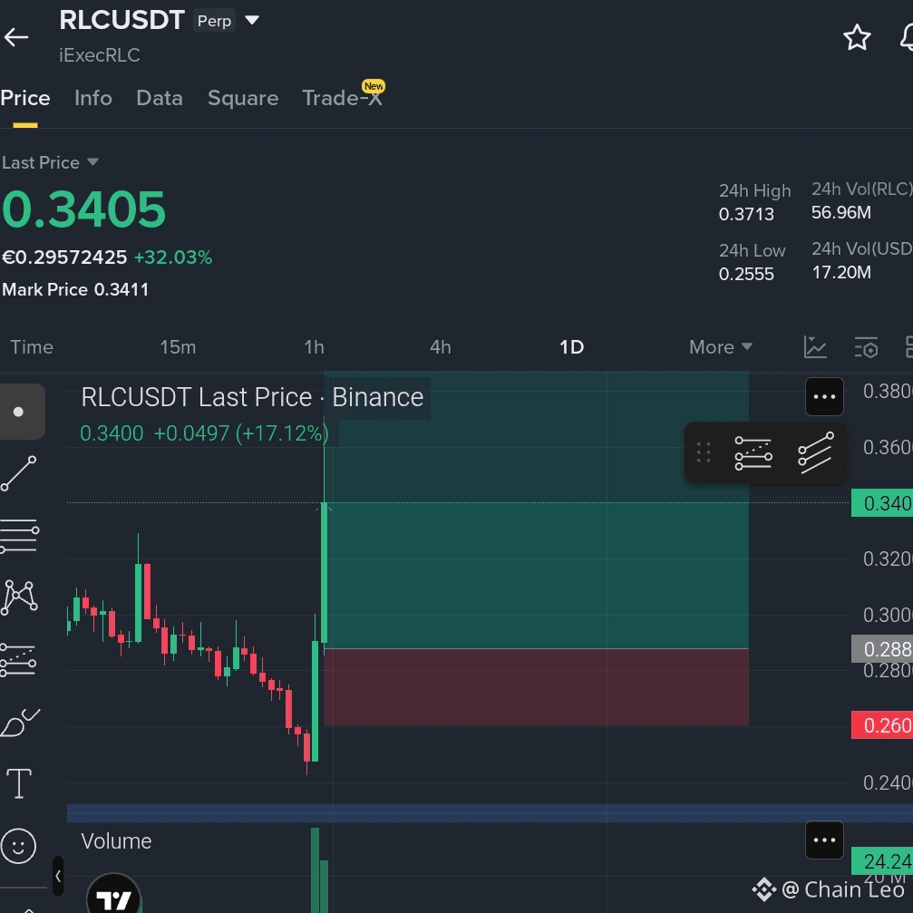Open the emoji sticker tool

tap(19, 846)
